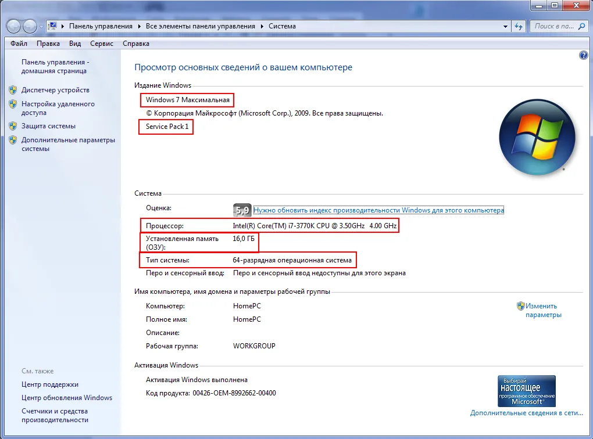Click shield icon beside Настройка удаленного доступа
Image resolution: width=593 pixels, height=439 pixels.
(x=13, y=104)
